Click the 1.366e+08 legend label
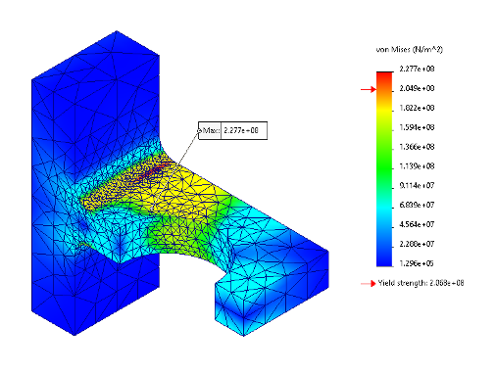Screen dimensions: 496x374 point(417,147)
